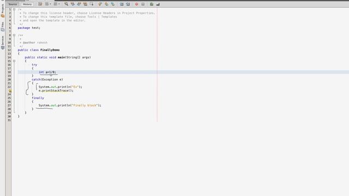Viewport: 349px width, 196px height.
Task: Click the Previous Bookmark icon
Action: [x=100, y=4]
